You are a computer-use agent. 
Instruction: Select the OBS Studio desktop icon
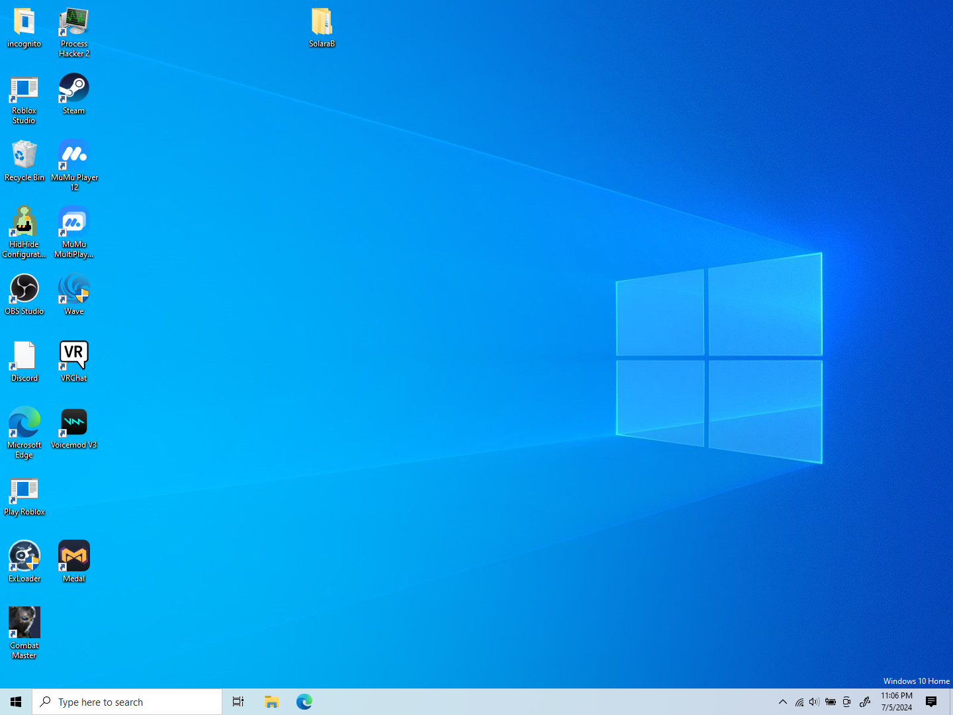[24, 295]
